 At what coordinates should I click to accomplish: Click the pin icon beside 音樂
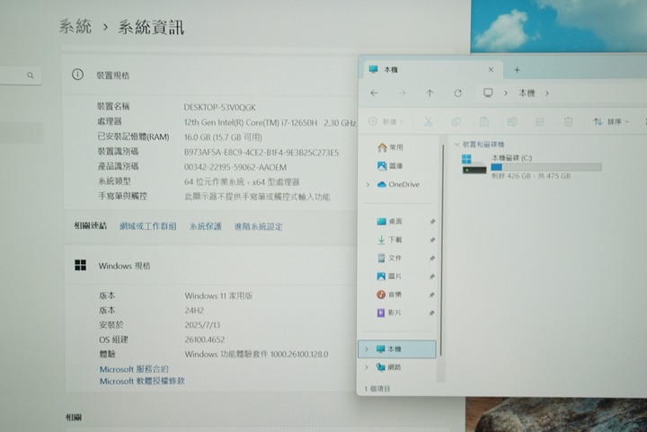[432, 295]
